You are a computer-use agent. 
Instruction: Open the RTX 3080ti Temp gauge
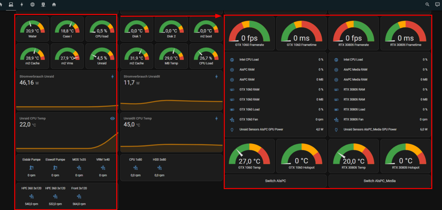pos(354,156)
